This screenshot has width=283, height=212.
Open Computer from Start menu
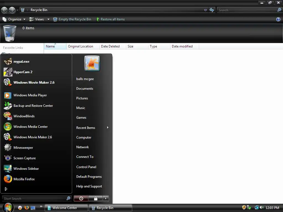point(84,137)
